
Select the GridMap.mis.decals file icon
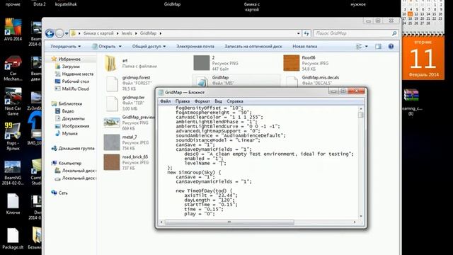pos(292,81)
